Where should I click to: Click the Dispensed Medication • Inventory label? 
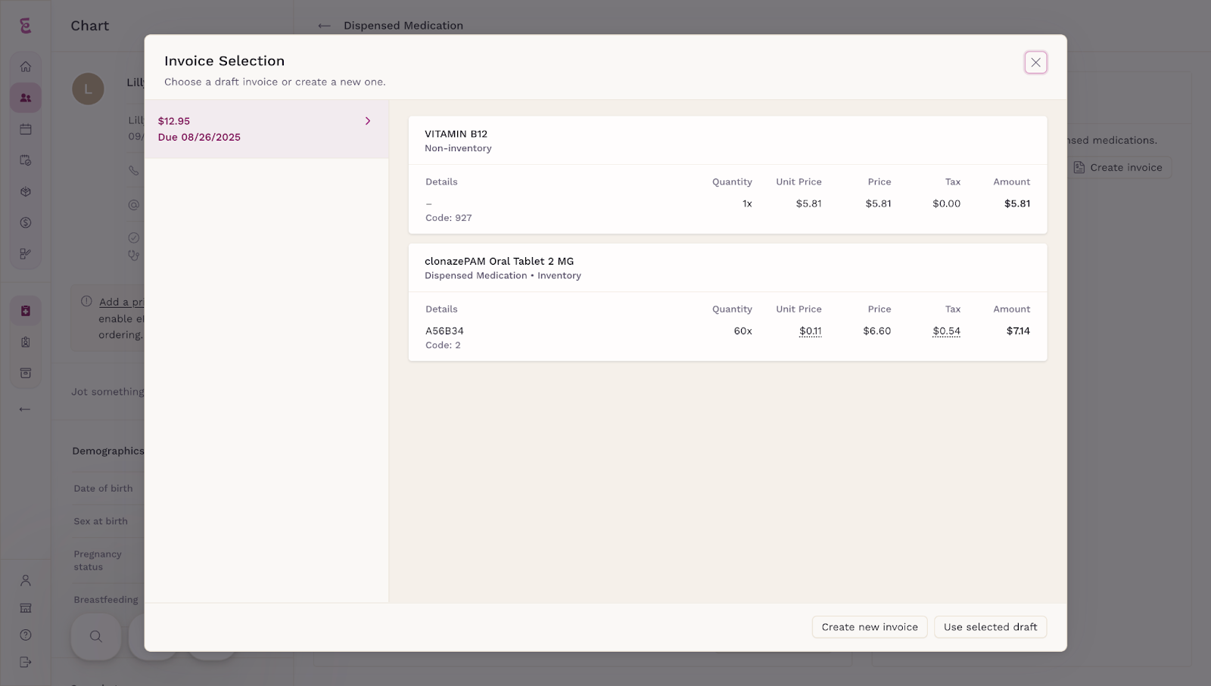click(503, 275)
